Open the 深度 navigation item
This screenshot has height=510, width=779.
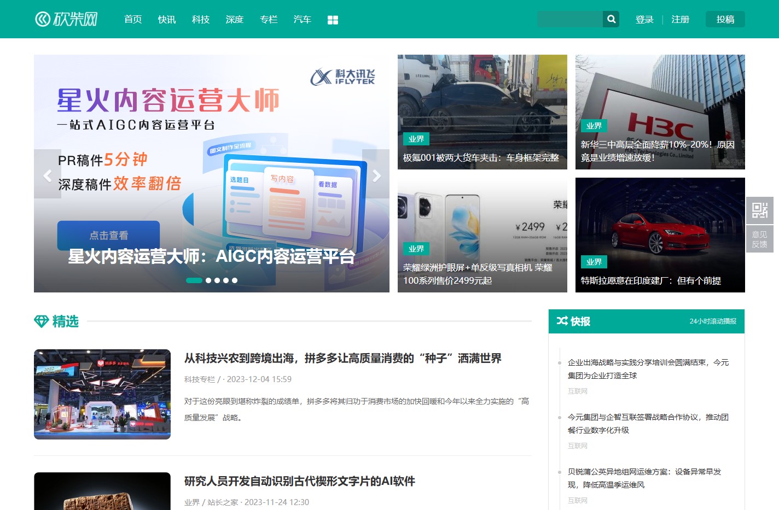[235, 19]
